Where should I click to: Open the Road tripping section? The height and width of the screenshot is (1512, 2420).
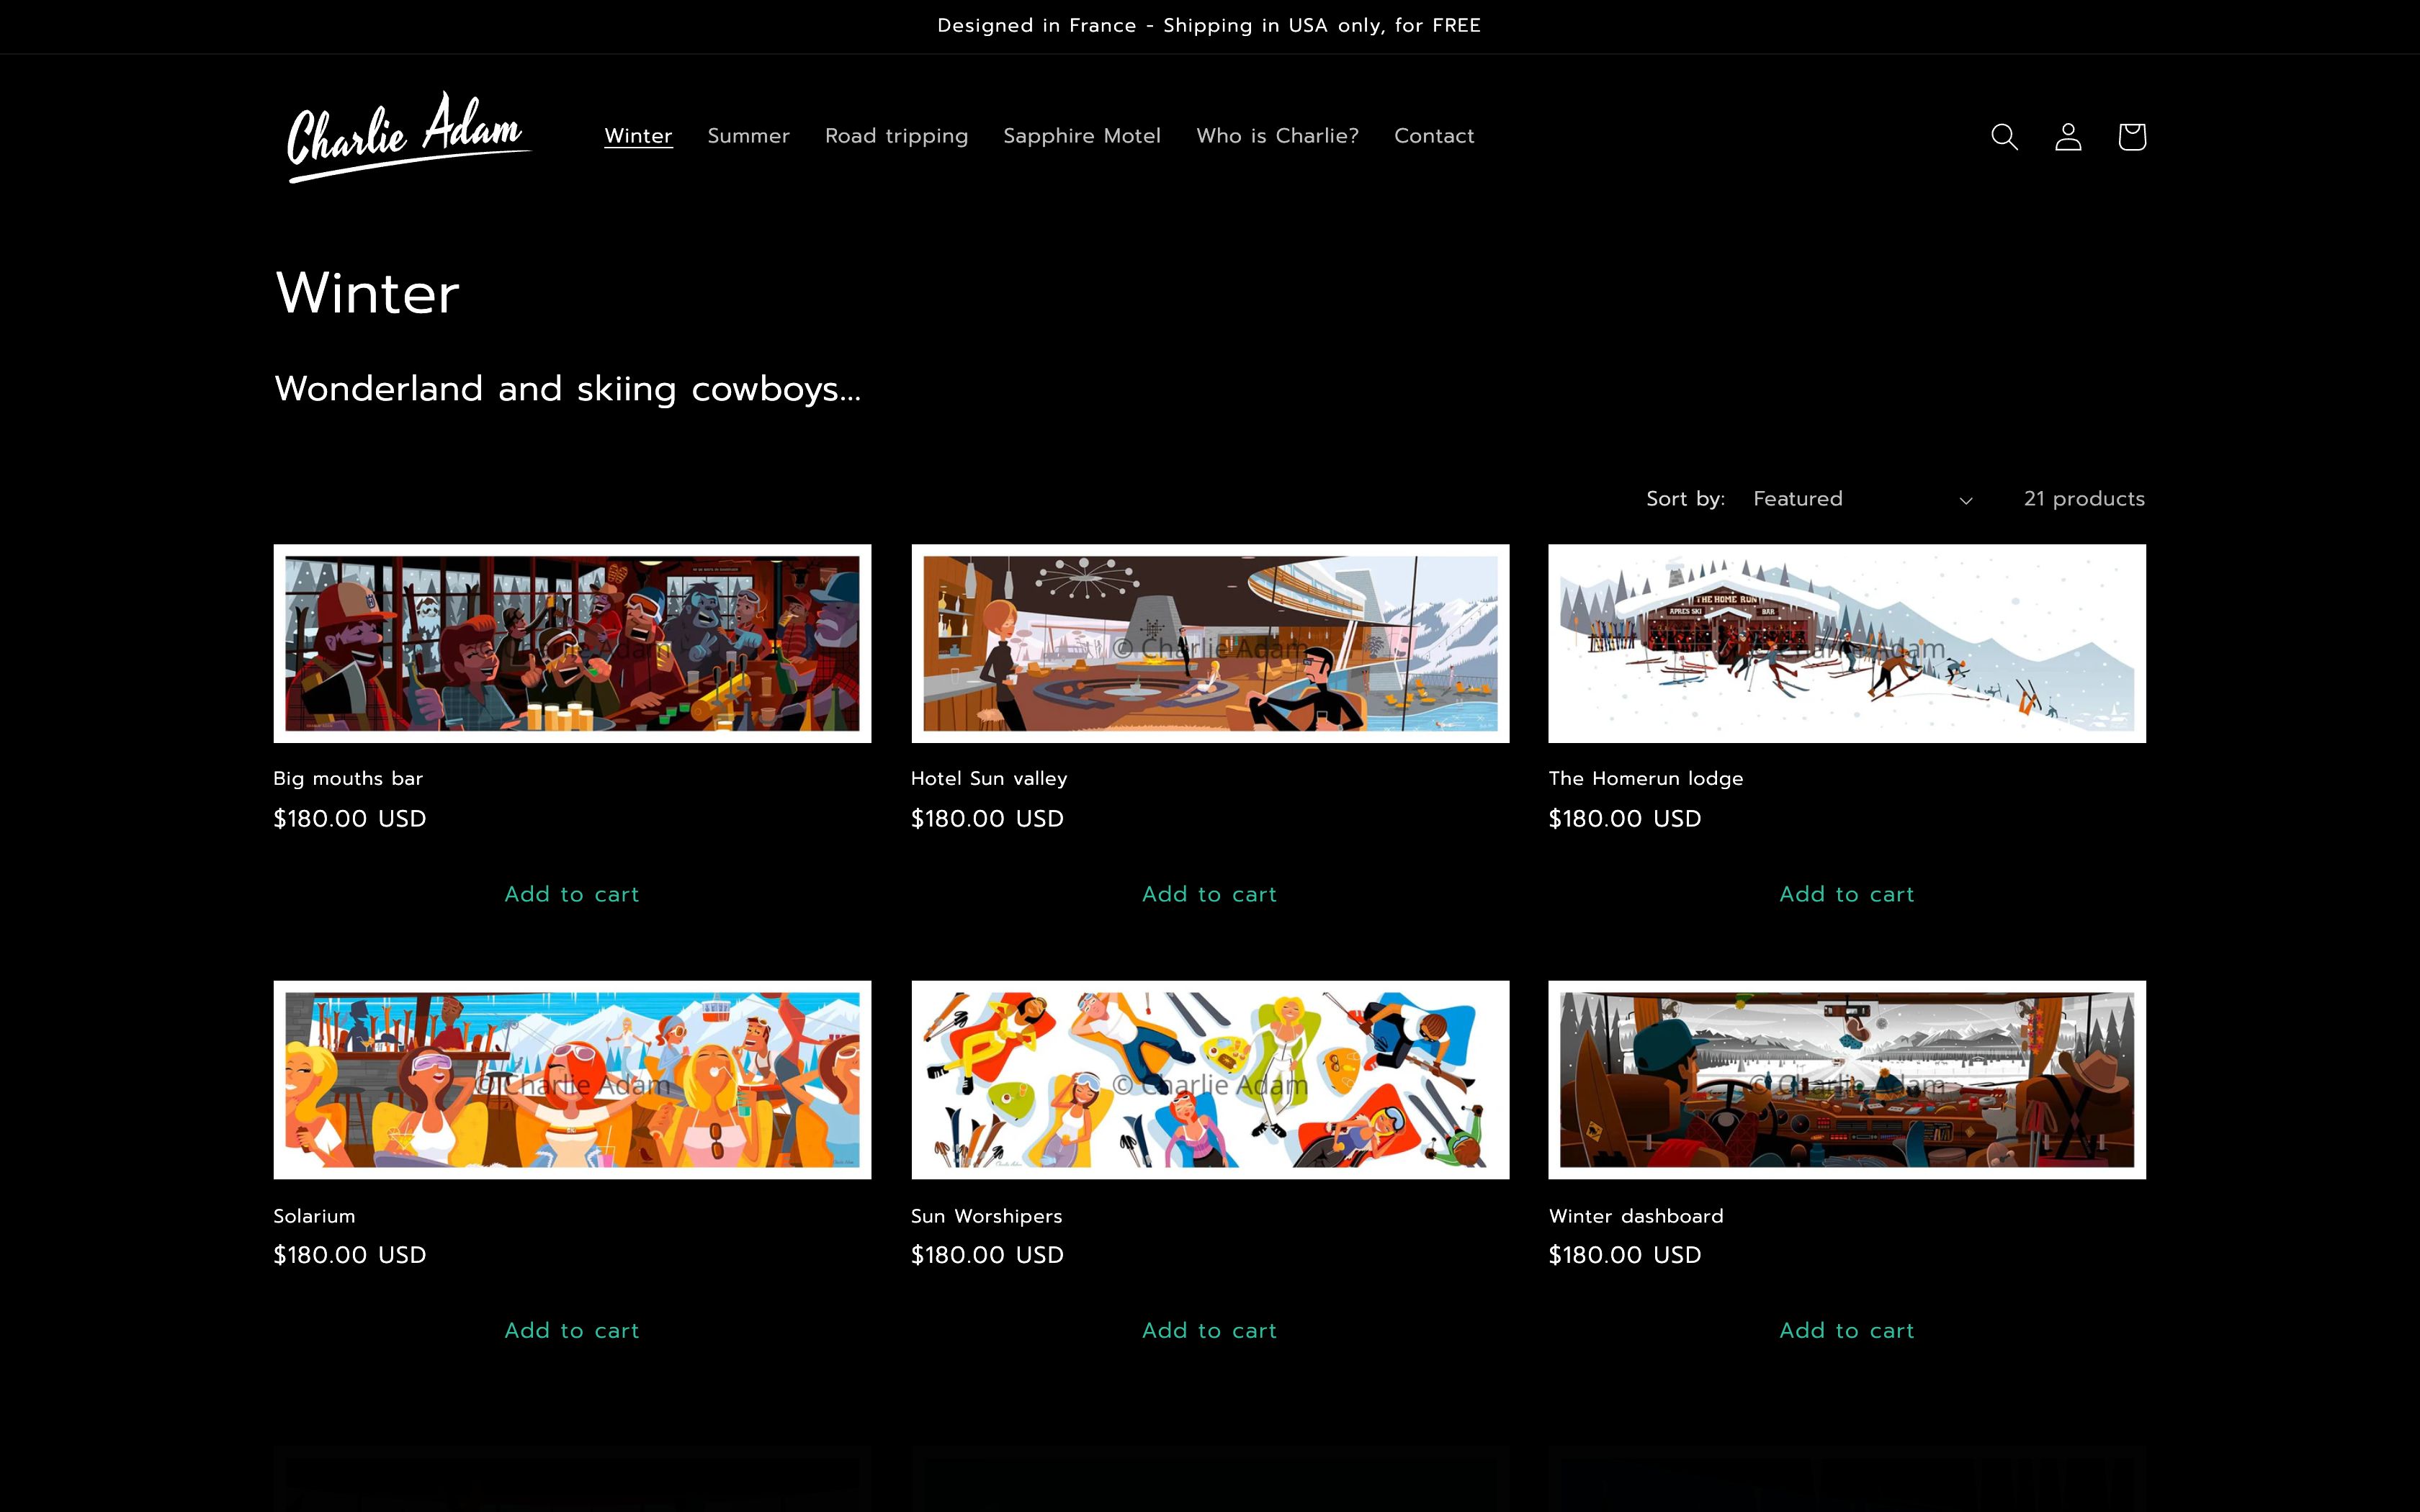click(896, 136)
